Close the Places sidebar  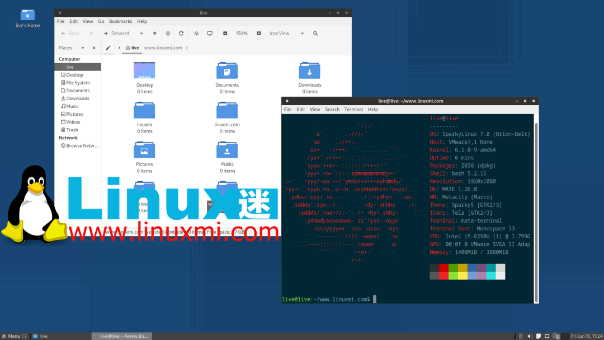[94, 48]
